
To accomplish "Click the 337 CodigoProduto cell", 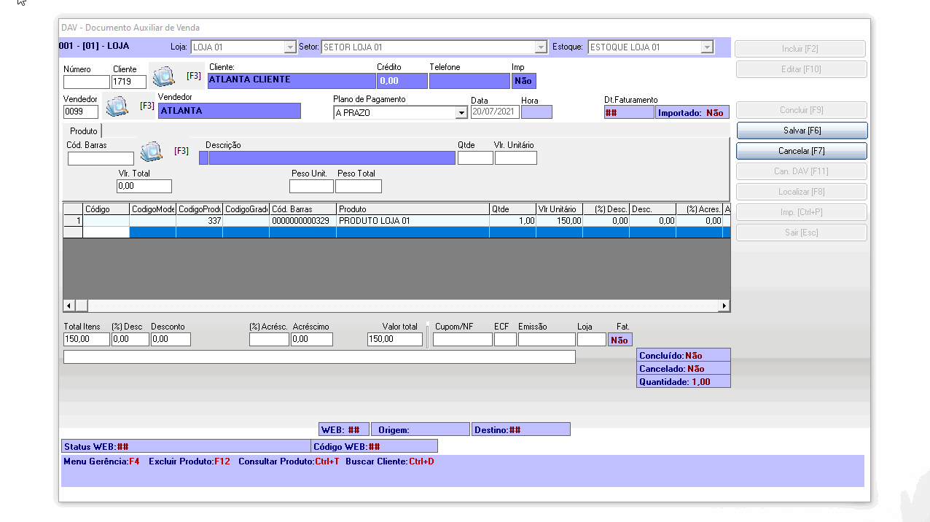I will coord(199,221).
